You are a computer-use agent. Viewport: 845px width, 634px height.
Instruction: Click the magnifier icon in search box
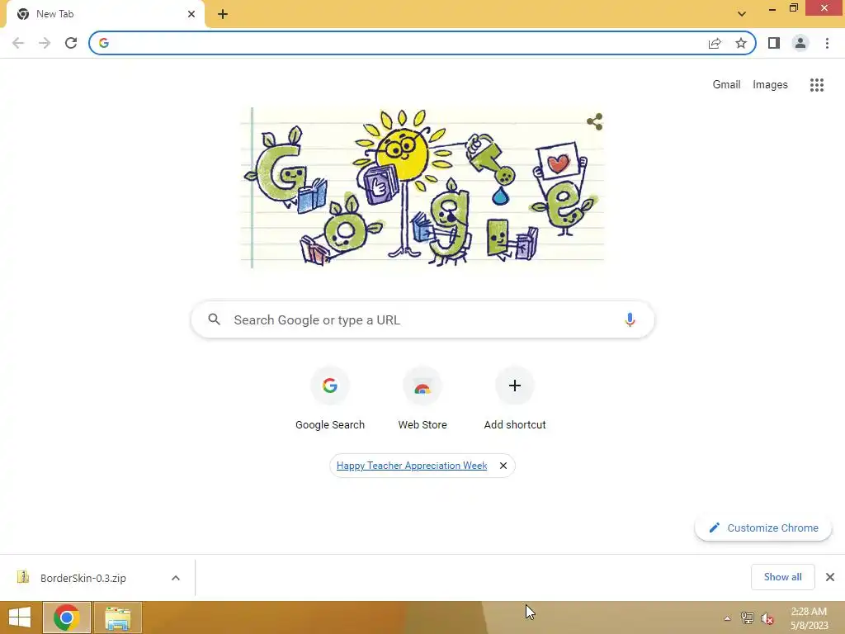[214, 319]
